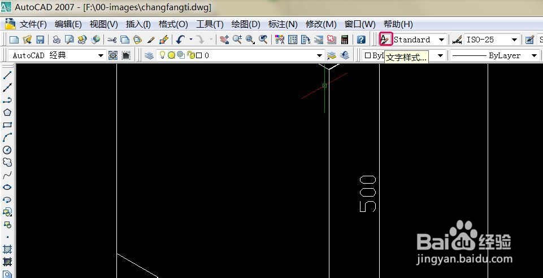
Task: Cut selection with the scissors icon
Action: tap(111, 40)
